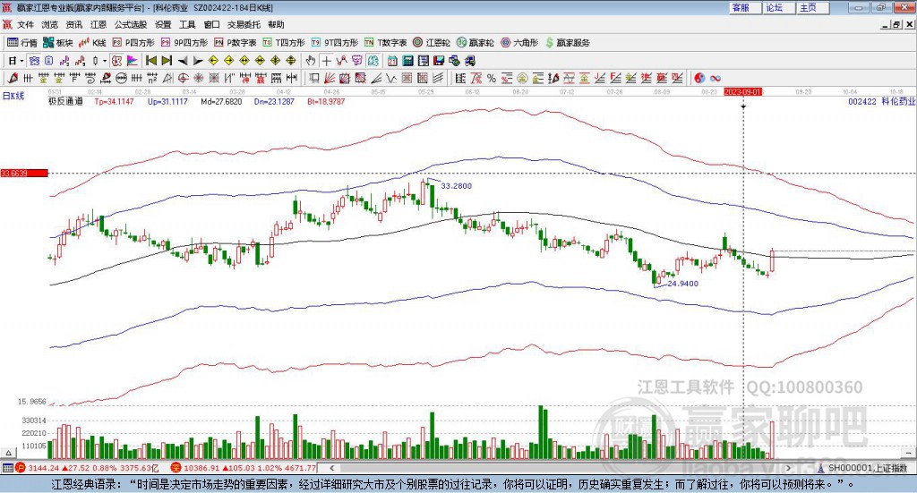Click the colored flag indicator icon
Image resolution: width=917 pixels, height=493 pixels.
click(x=133, y=61)
